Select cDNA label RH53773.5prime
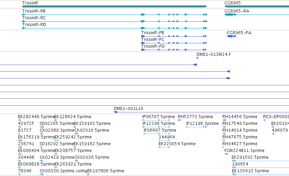Screen dimensions: 289x176 tap(195, 117)
